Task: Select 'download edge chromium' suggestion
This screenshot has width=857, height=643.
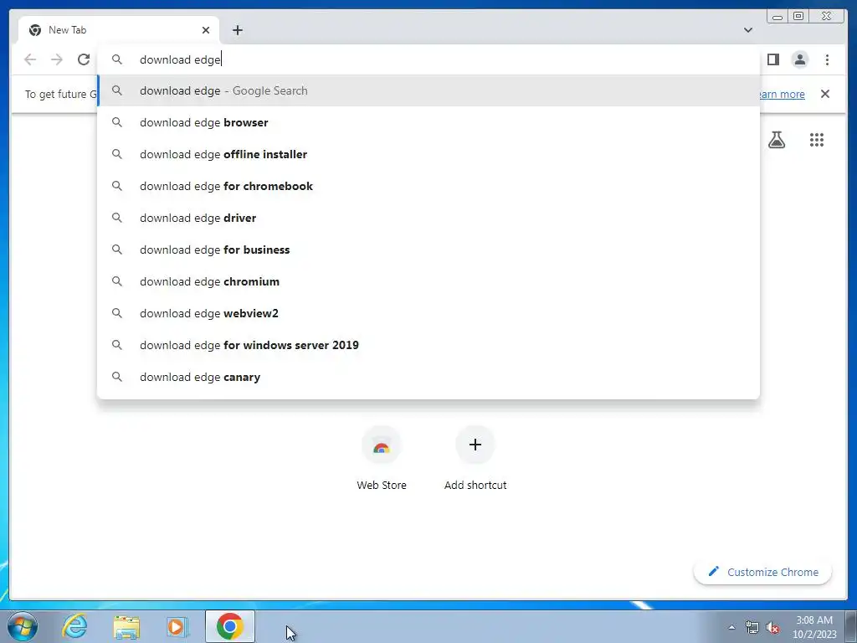Action: (x=428, y=281)
